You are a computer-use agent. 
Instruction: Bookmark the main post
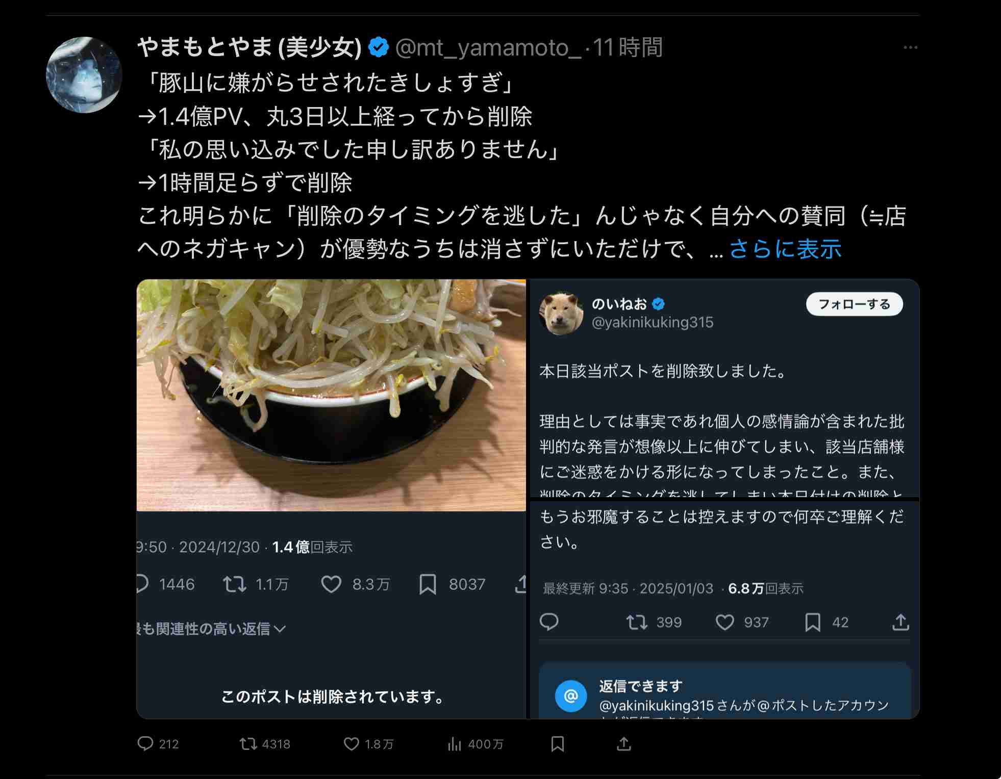[558, 744]
